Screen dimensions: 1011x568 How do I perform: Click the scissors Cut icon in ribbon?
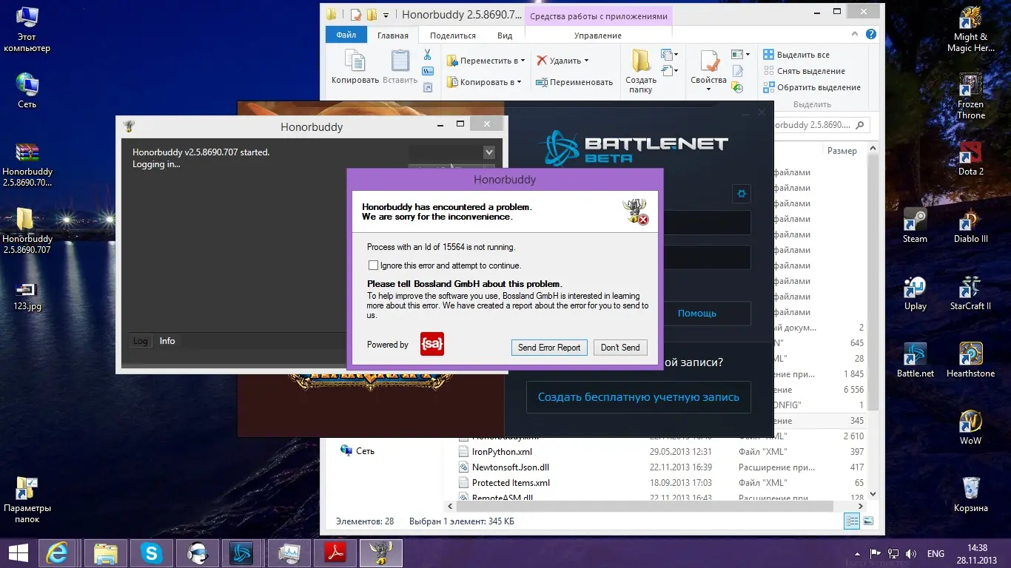[x=428, y=55]
